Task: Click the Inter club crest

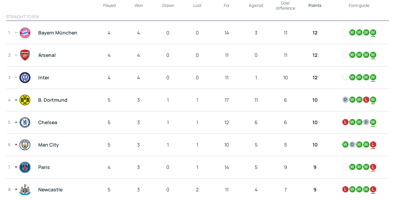Action: 25,78
